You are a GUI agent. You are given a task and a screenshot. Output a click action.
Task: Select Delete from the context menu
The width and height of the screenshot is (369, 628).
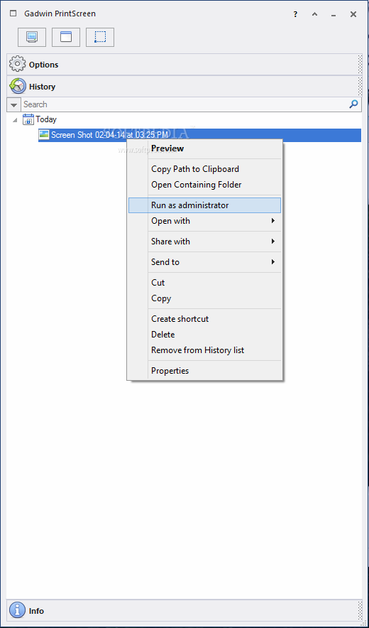(204, 335)
